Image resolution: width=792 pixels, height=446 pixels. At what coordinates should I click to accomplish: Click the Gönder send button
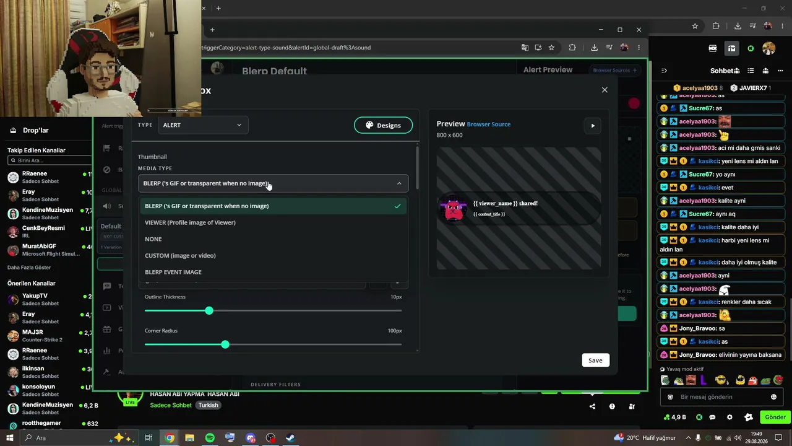point(775,418)
